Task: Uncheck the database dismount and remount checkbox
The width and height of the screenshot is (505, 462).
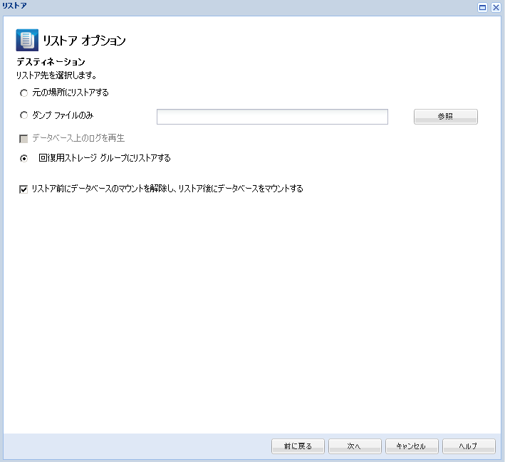Action: tap(24, 189)
